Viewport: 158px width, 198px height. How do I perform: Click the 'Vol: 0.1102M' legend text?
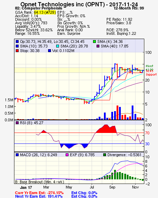[63, 51]
